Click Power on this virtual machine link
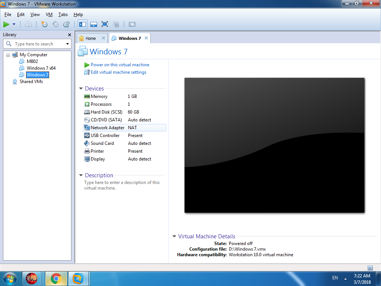381x286 pixels. pos(120,65)
